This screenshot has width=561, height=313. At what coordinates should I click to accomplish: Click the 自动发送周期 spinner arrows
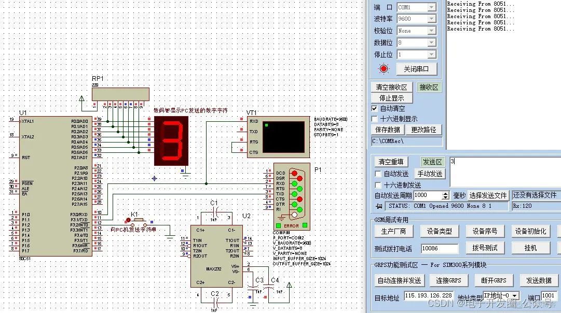tap(445, 195)
